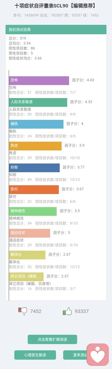Click the 7452 dislike count

tap(35, 311)
